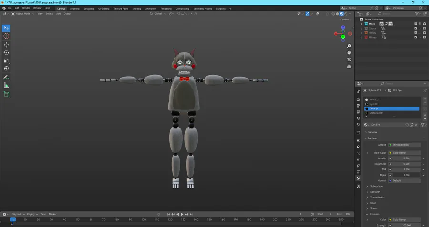The image size is (429, 227).
Task: Adjust the Alpha value slider
Action: pos(404,175)
